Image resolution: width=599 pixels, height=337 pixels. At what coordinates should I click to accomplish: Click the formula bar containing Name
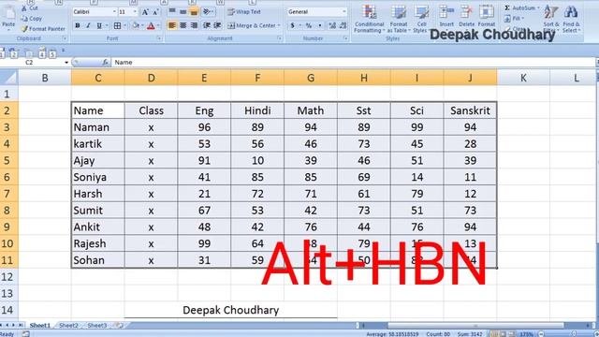(354, 63)
